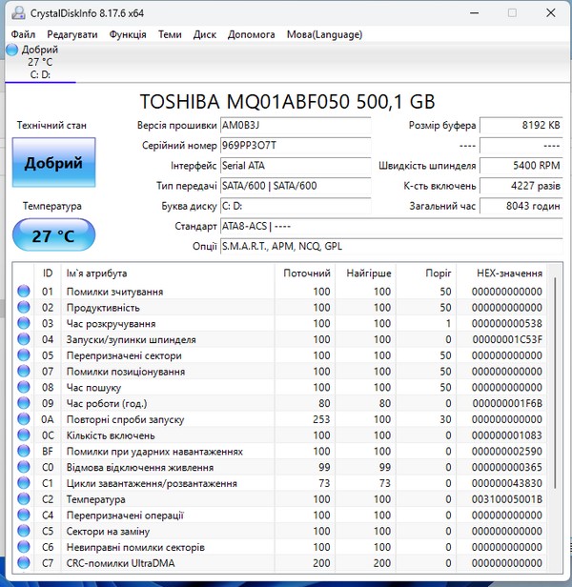The width and height of the screenshot is (572, 587).
Task: Open the Функція menu
Action: pos(128,34)
